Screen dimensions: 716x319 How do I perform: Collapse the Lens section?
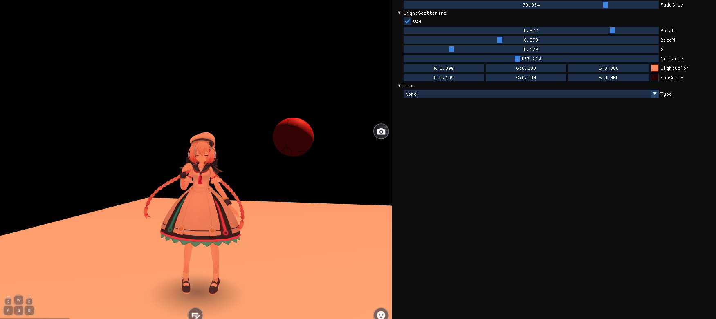tap(400, 86)
